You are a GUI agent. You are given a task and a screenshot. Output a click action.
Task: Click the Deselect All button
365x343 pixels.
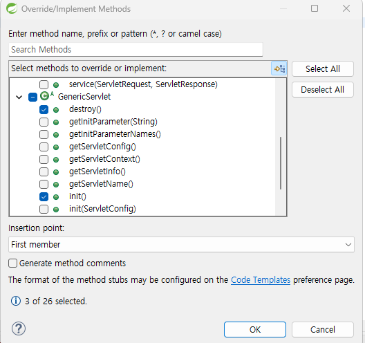(323, 90)
